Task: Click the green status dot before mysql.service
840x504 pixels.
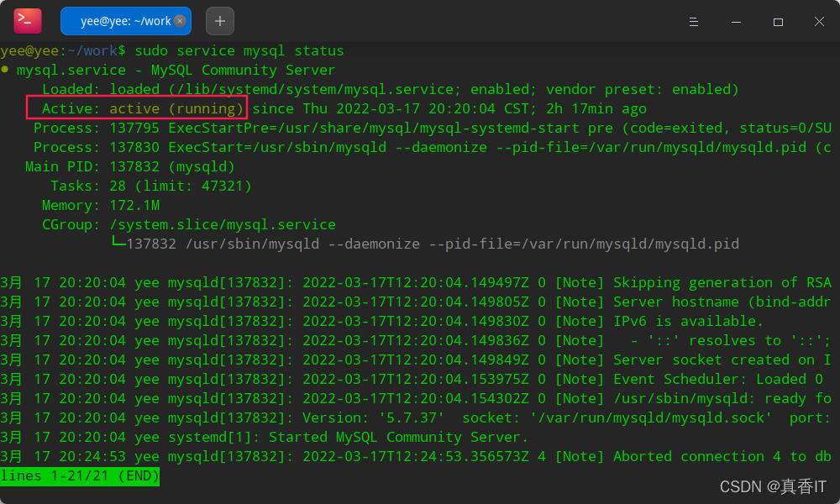Action: (5, 69)
